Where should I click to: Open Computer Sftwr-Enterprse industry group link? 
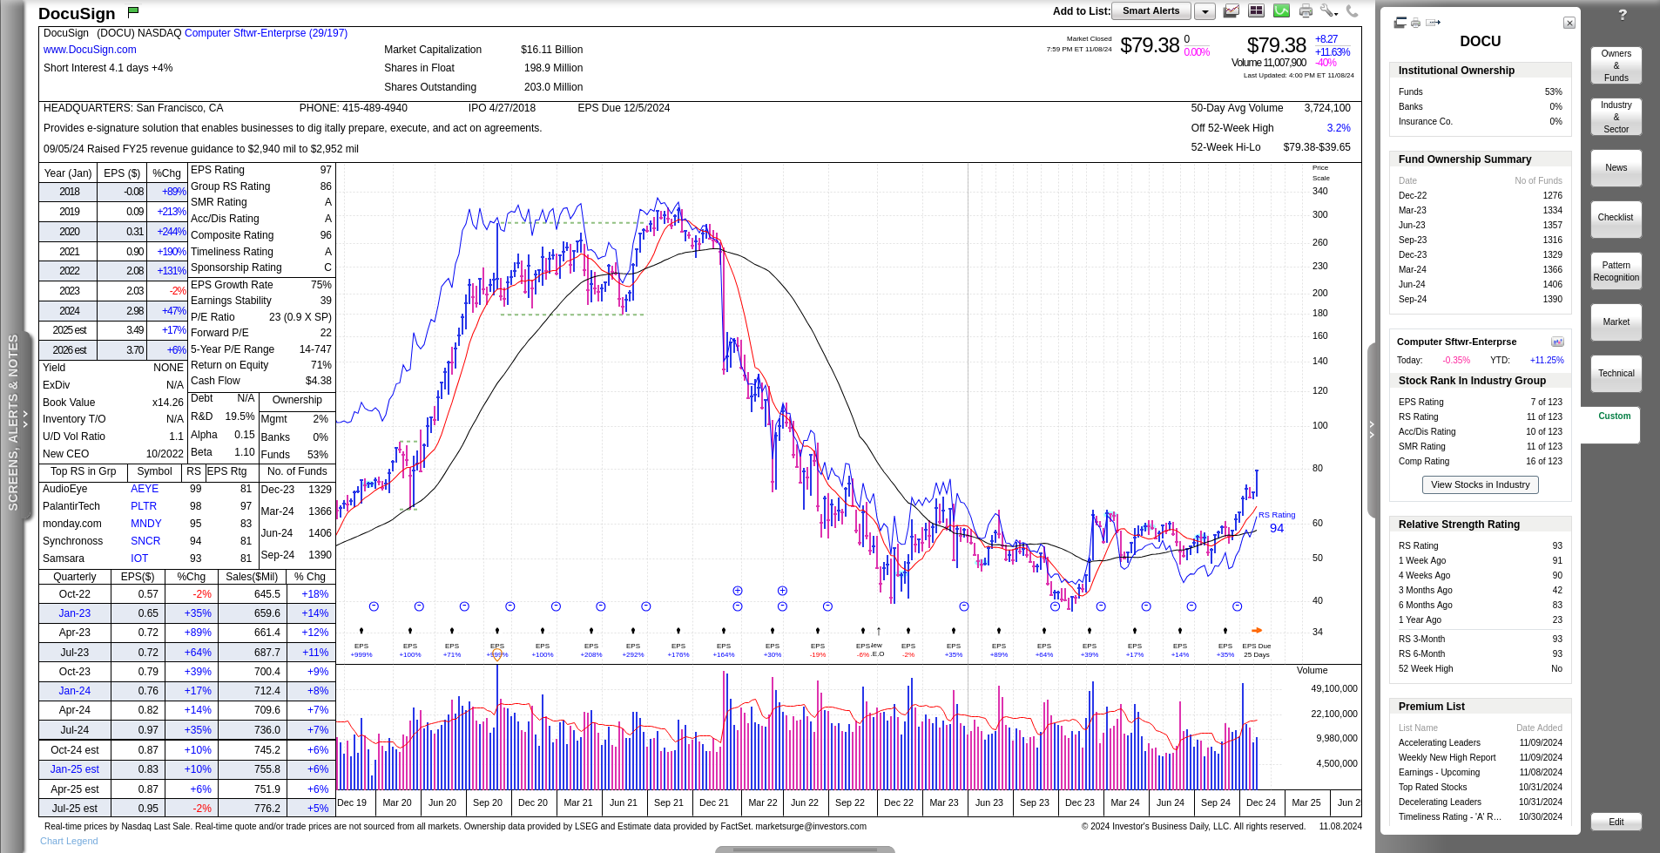(266, 33)
